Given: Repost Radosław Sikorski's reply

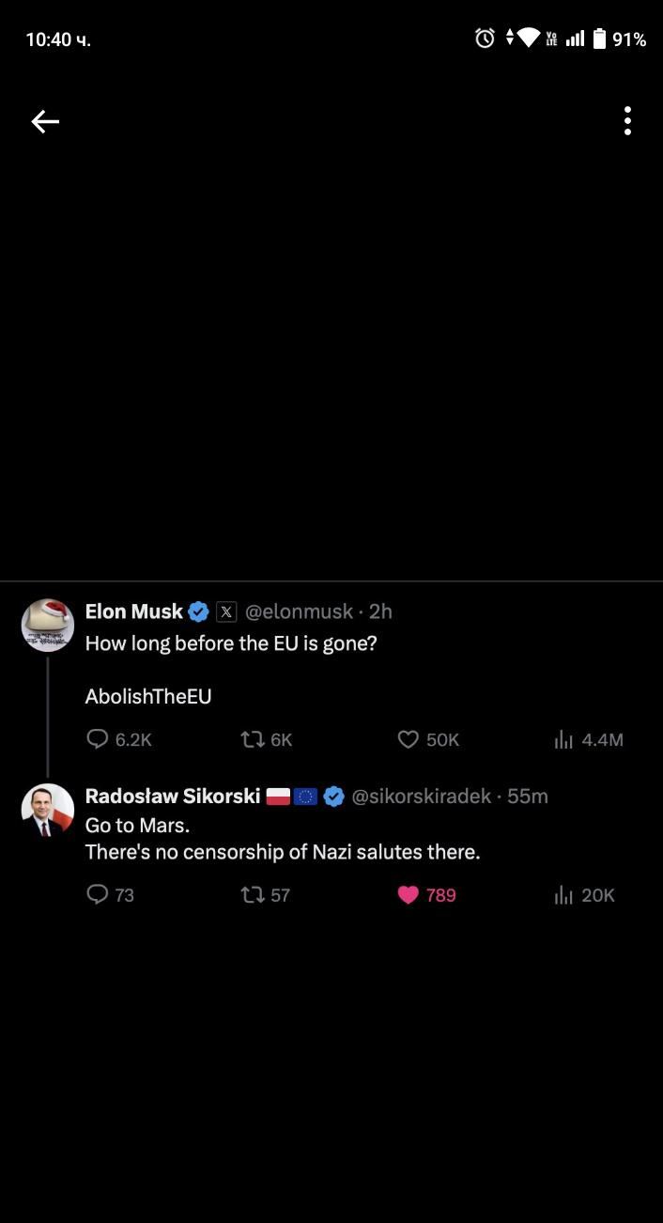Looking at the screenshot, I should 253,895.
